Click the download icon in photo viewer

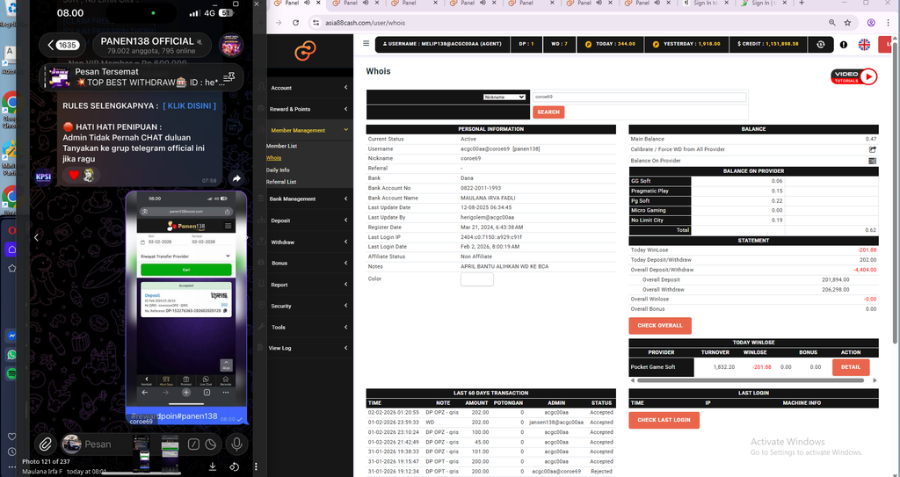click(213, 466)
